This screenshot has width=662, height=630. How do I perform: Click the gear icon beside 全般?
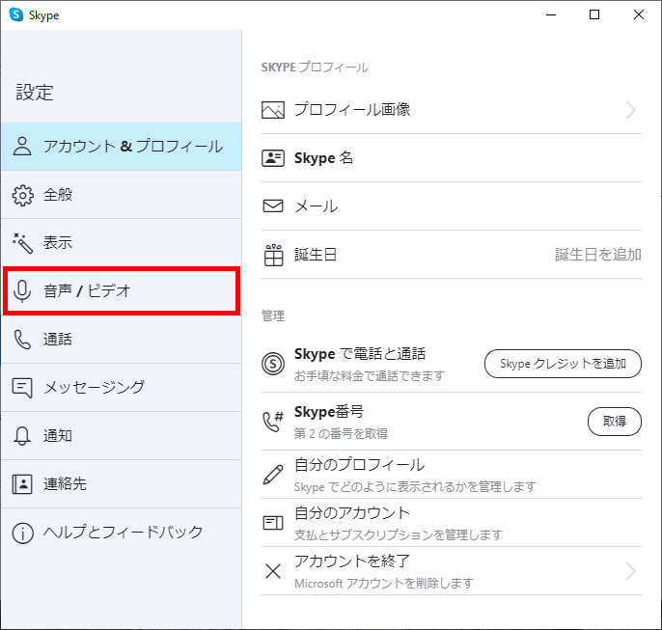(x=22, y=195)
